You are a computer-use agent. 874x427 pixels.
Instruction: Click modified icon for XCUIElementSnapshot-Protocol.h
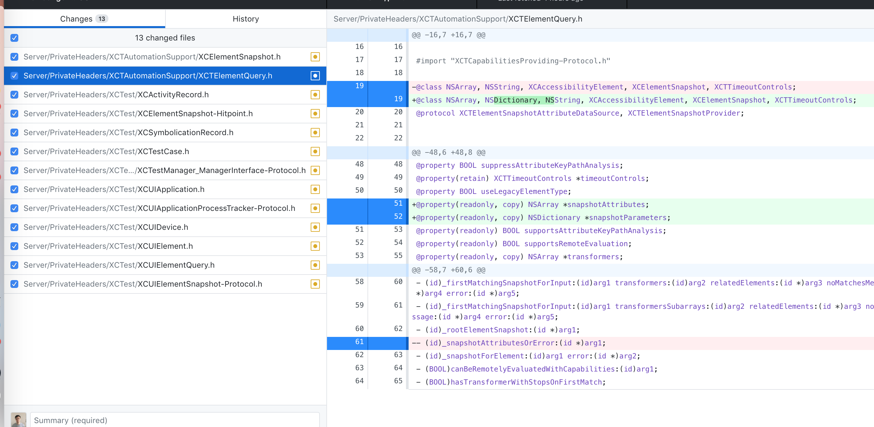pyautogui.click(x=315, y=284)
